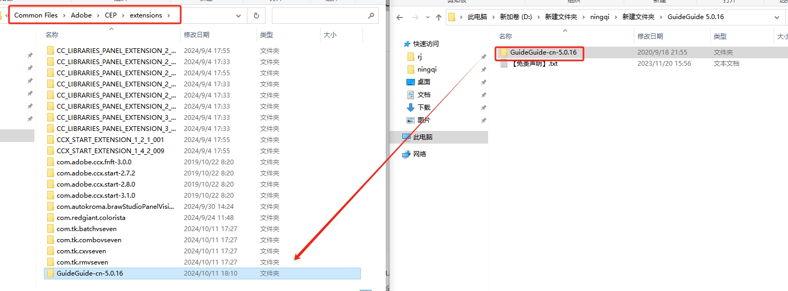Navigate to ningqi breadcrumb in address bar
The image size is (788, 291).
tap(601, 17)
